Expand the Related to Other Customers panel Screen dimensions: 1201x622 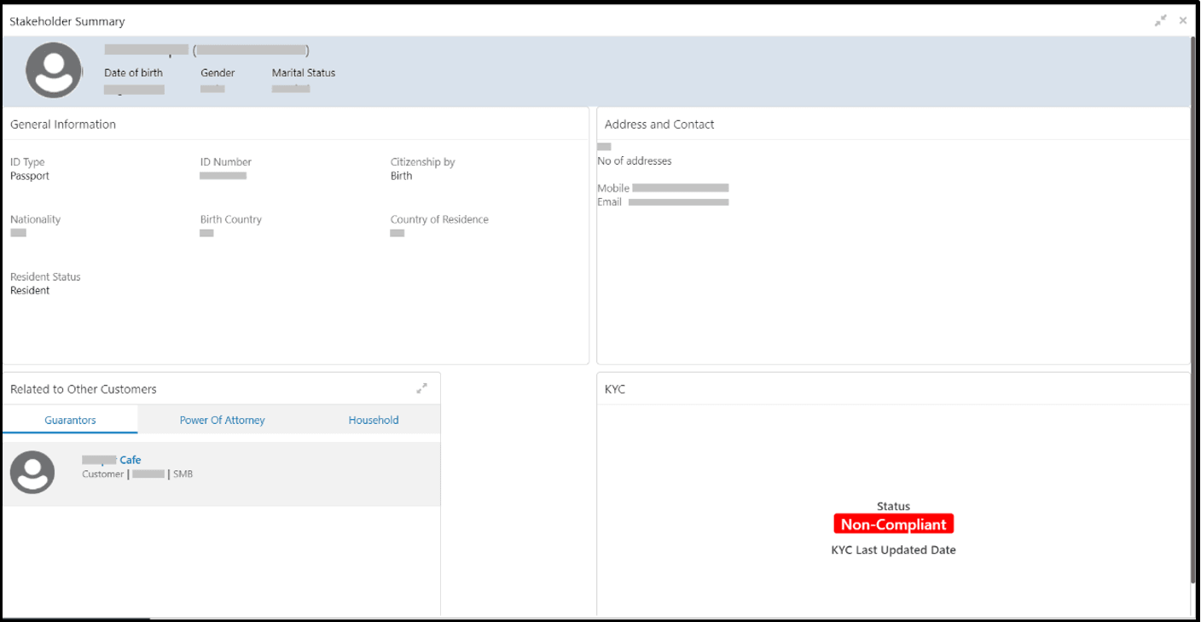[421, 388]
